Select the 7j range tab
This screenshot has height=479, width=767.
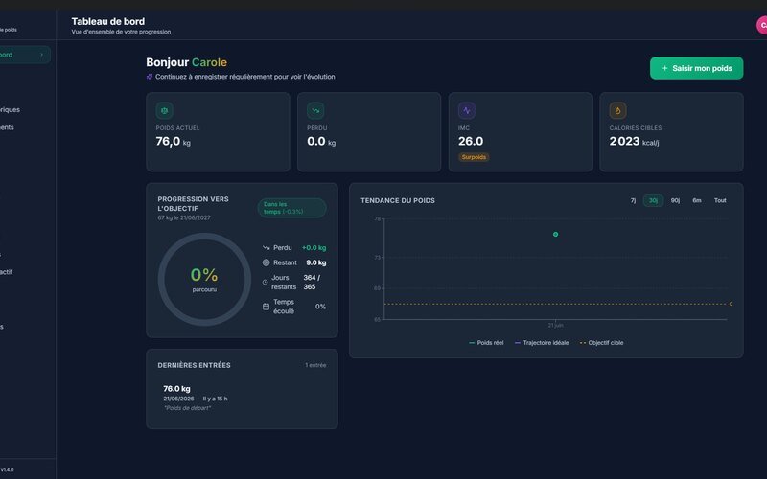(x=633, y=200)
